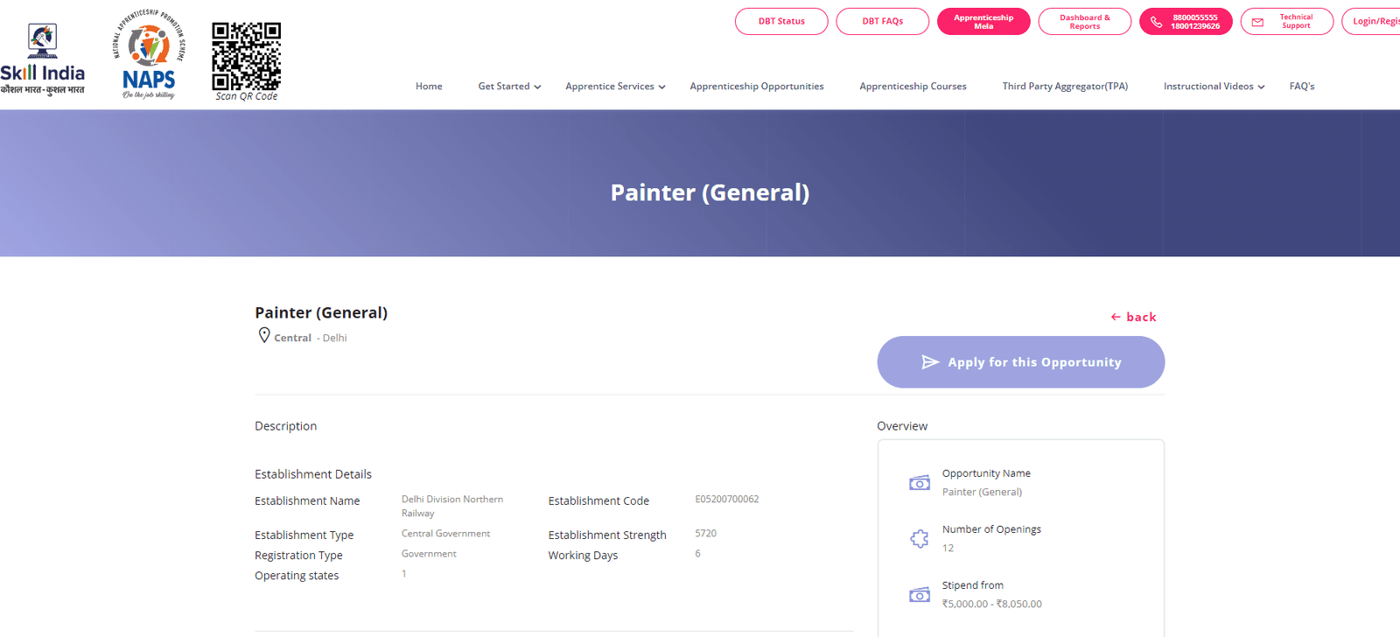This screenshot has width=1400, height=637.
Task: Click 'Painter (General)' value under Opportunity Name
Action: tap(982, 492)
